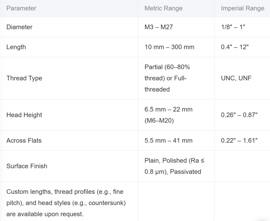The image size is (270, 221).
Task: Click the M3 – M27 metric diameter cell
Action: pyautogui.click(x=159, y=27)
